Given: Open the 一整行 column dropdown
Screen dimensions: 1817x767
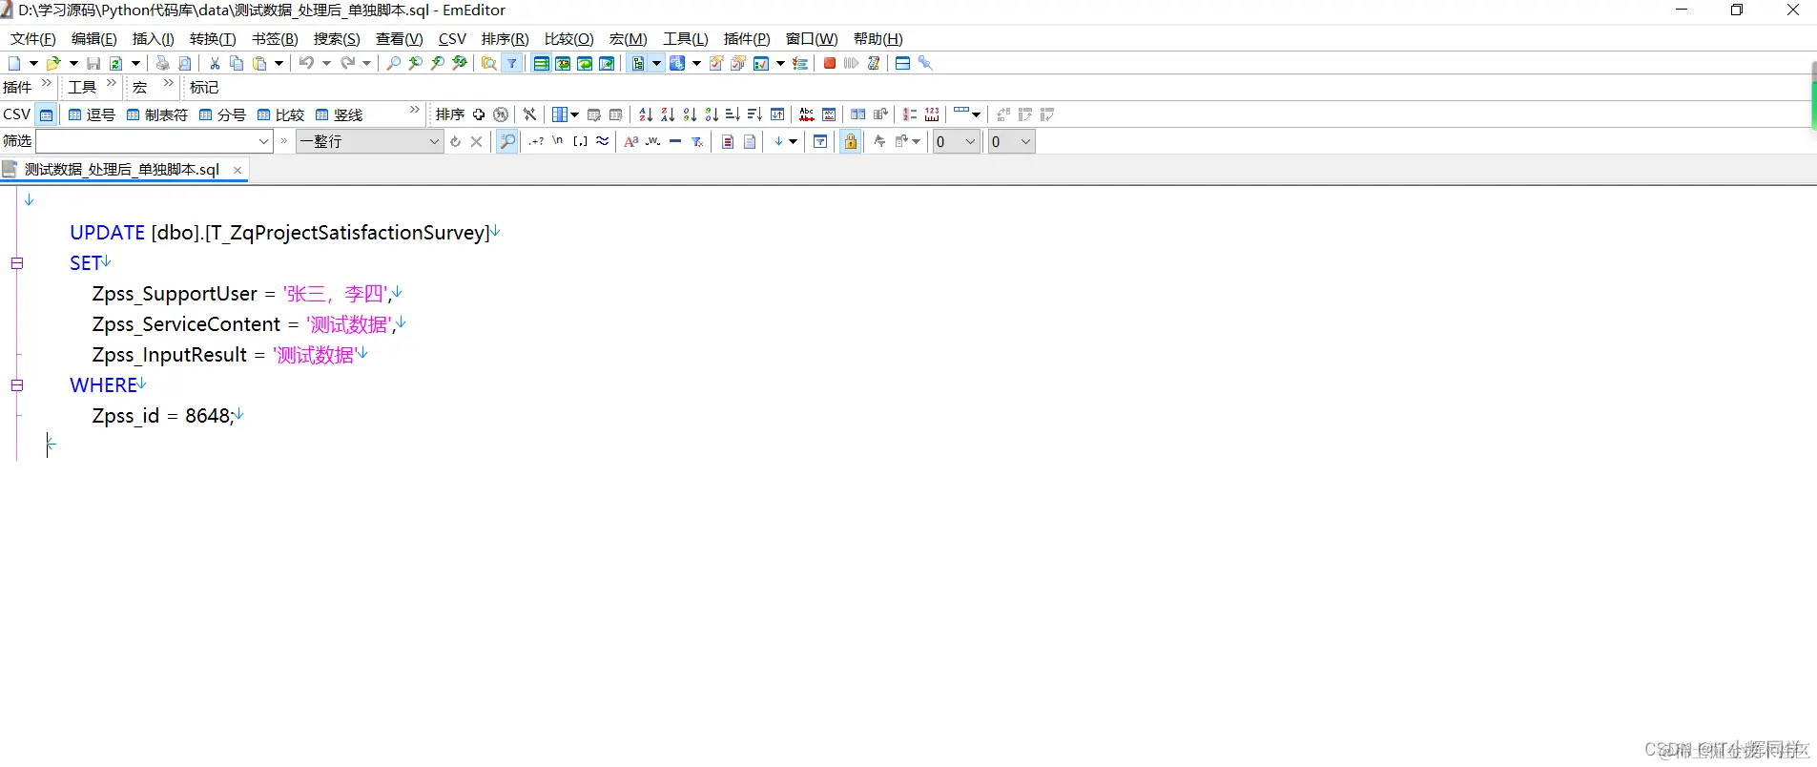Looking at the screenshot, I should pyautogui.click(x=434, y=141).
